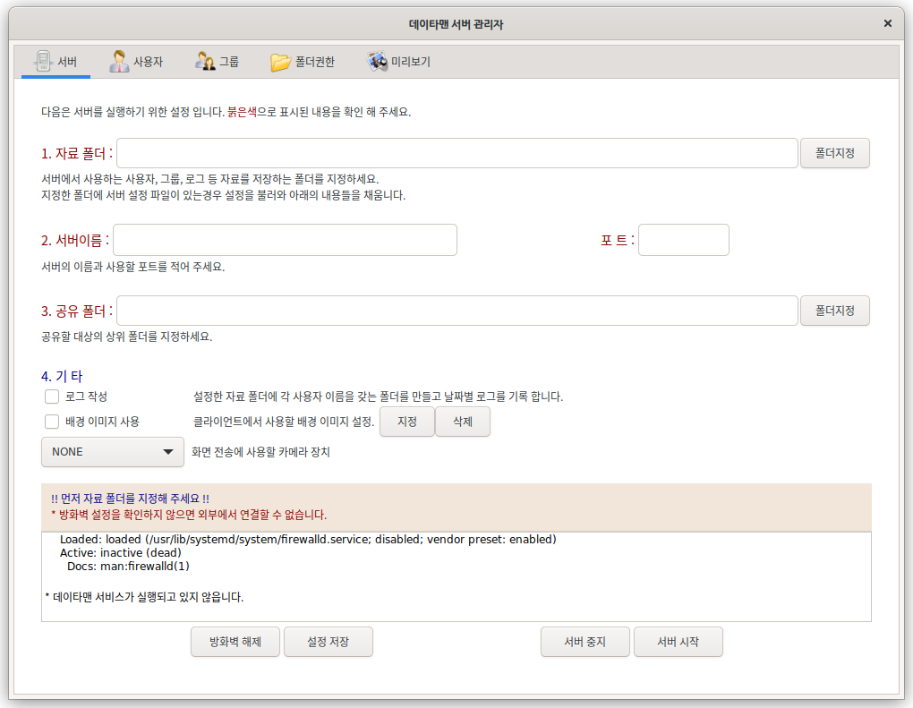The height and width of the screenshot is (708, 913).
Task: Click the 서버 시작 button
Action: point(678,642)
